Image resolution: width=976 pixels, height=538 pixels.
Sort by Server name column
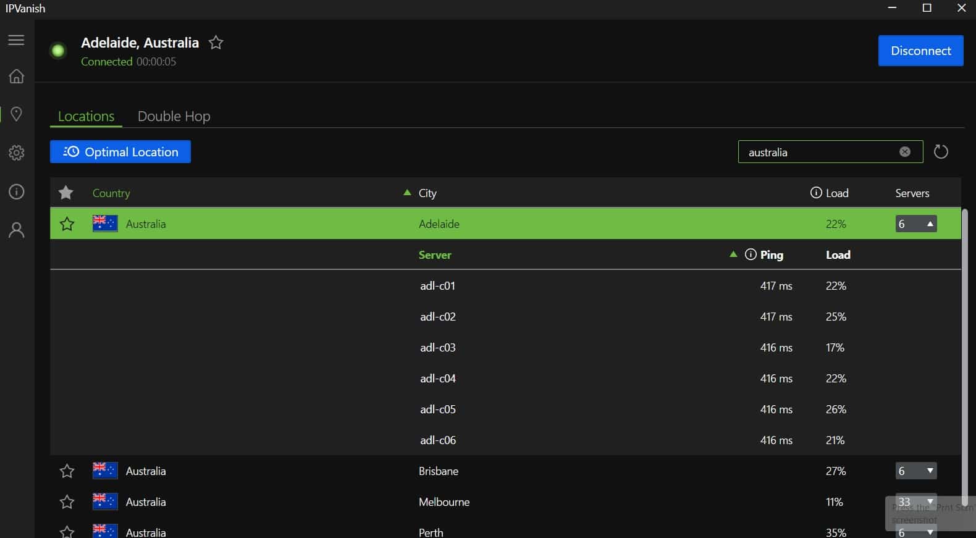(435, 255)
